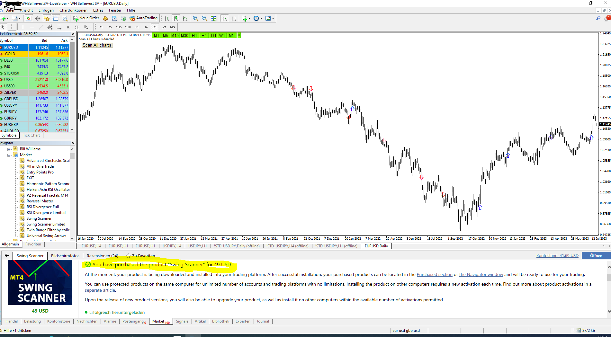Collapse the Market folder in the Navigator
This screenshot has height=337, width=611.
(x=9, y=155)
